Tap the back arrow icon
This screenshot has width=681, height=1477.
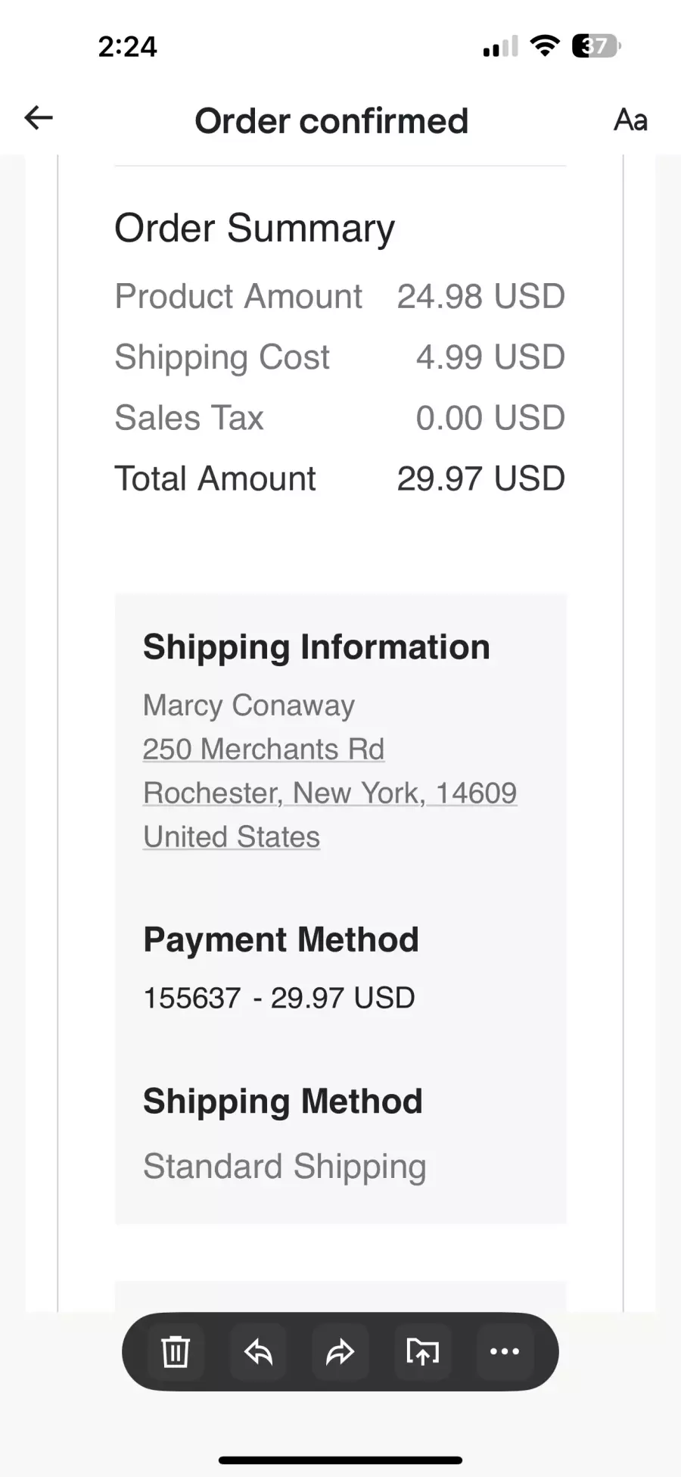pyautogui.click(x=39, y=118)
